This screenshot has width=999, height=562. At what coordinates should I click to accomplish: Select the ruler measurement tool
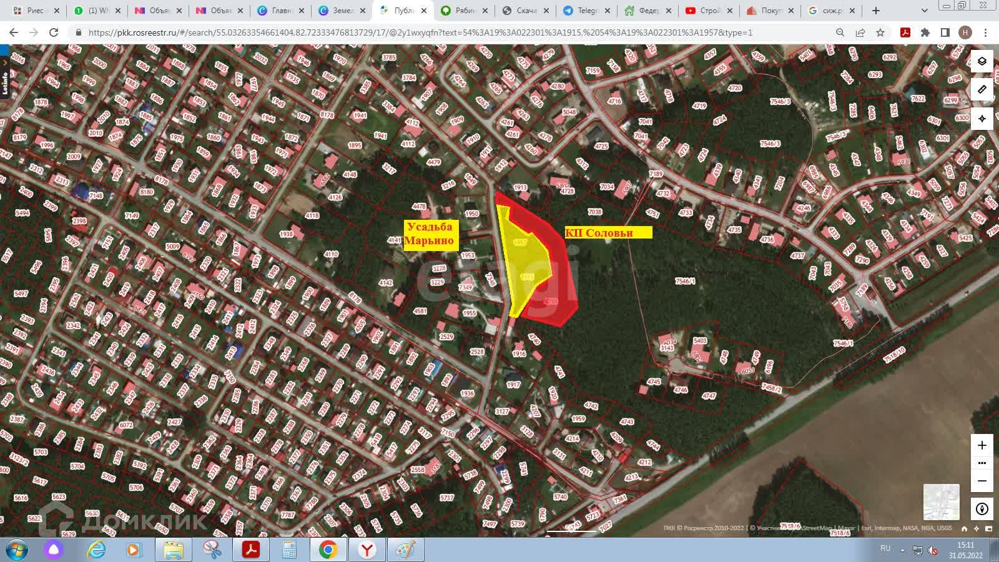[982, 90]
